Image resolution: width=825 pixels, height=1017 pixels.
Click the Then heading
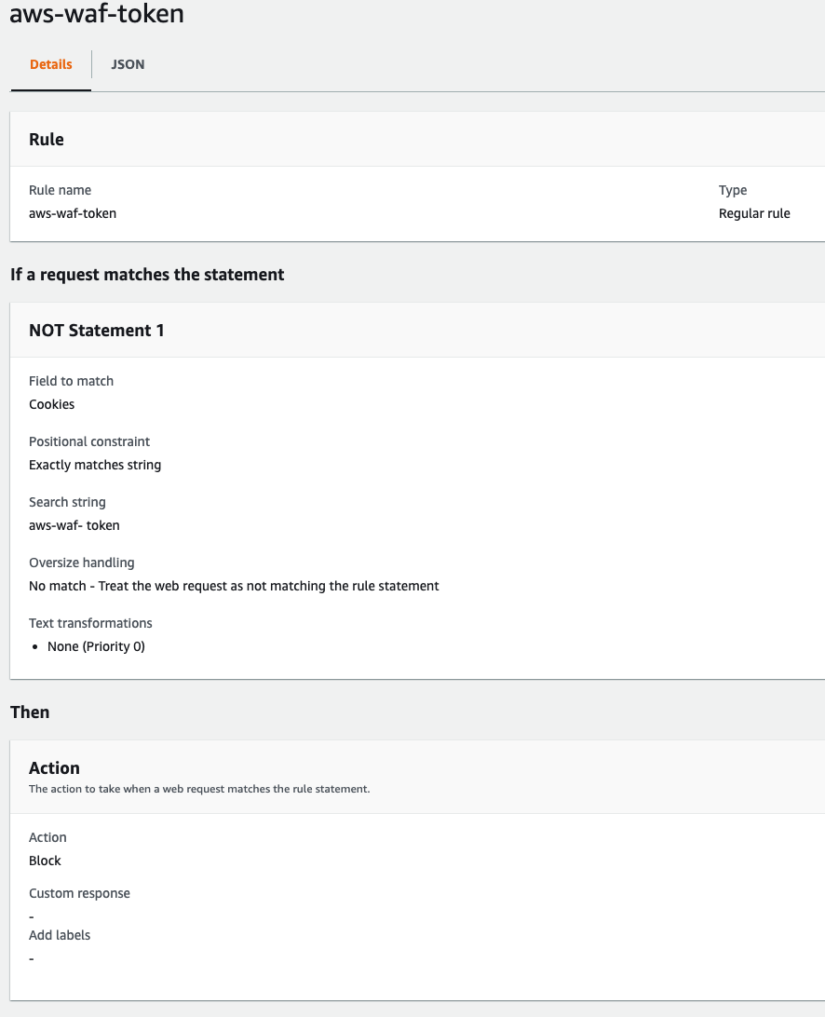pos(30,712)
